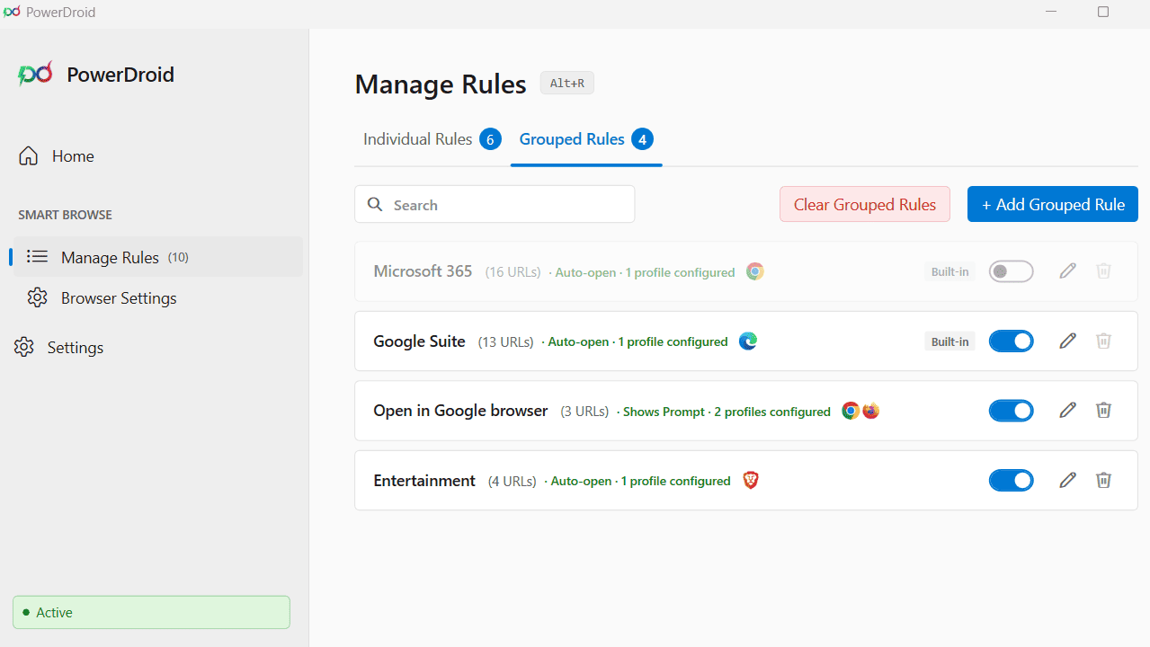Select the Grouped Rules tab

pyautogui.click(x=586, y=139)
